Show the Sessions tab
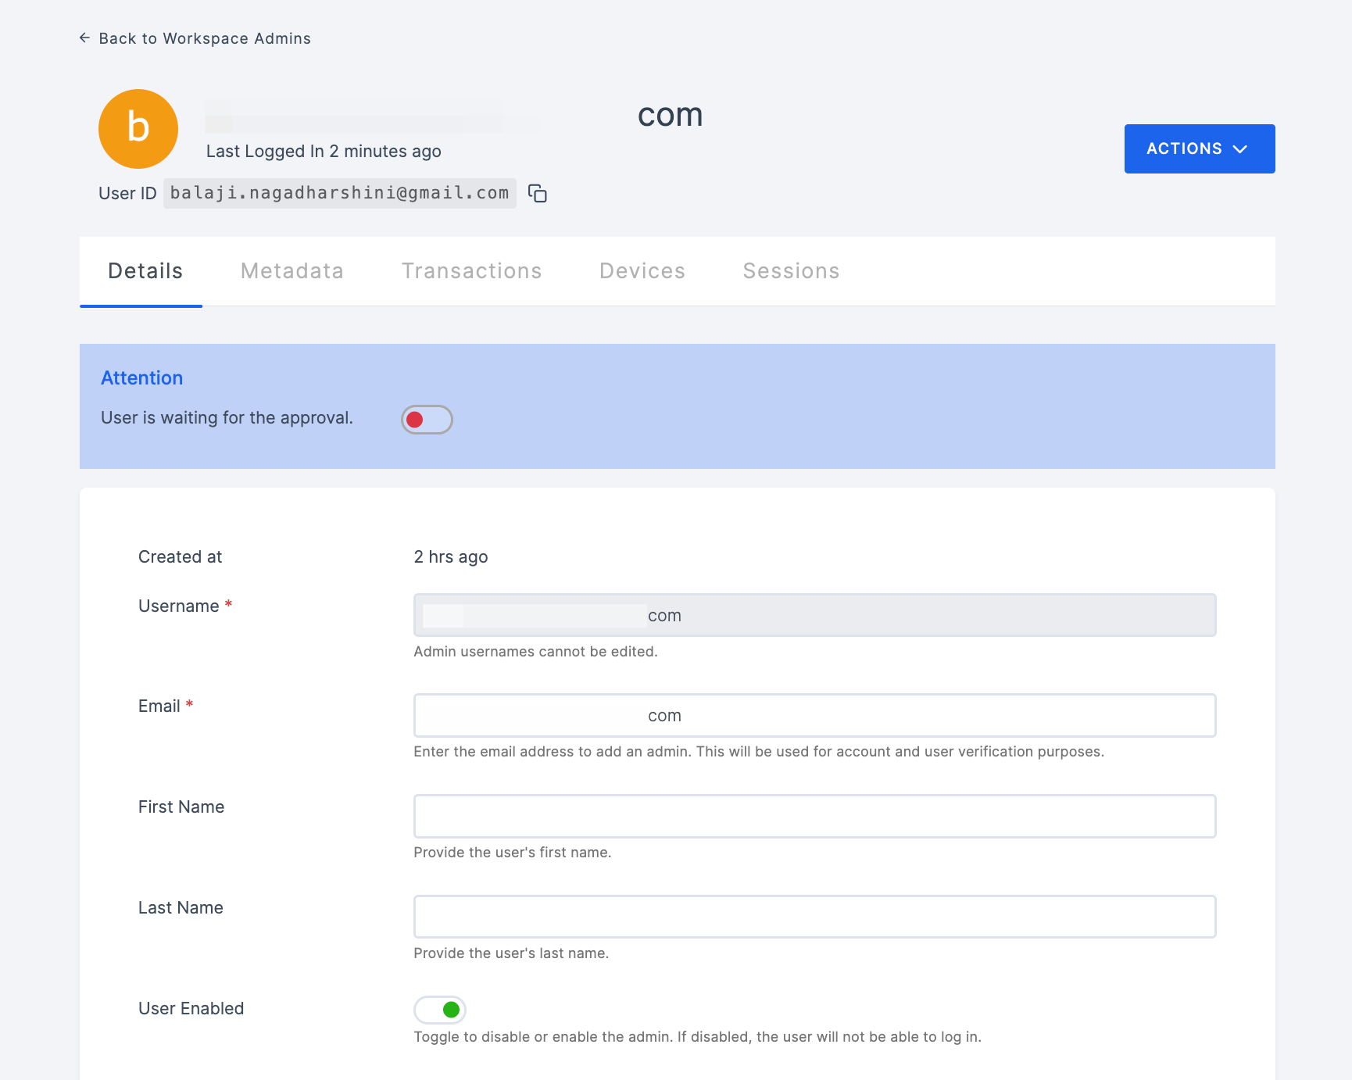Screen dimensions: 1352x1080 pyautogui.click(x=791, y=271)
